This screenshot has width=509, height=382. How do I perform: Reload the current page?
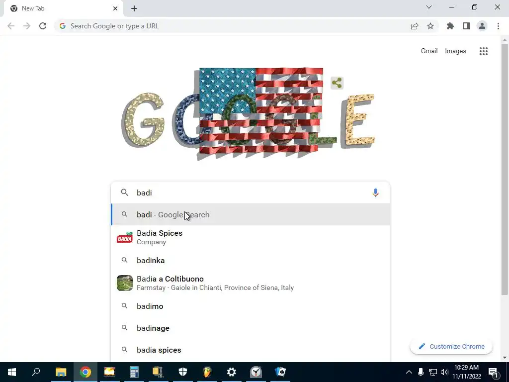pos(43,26)
